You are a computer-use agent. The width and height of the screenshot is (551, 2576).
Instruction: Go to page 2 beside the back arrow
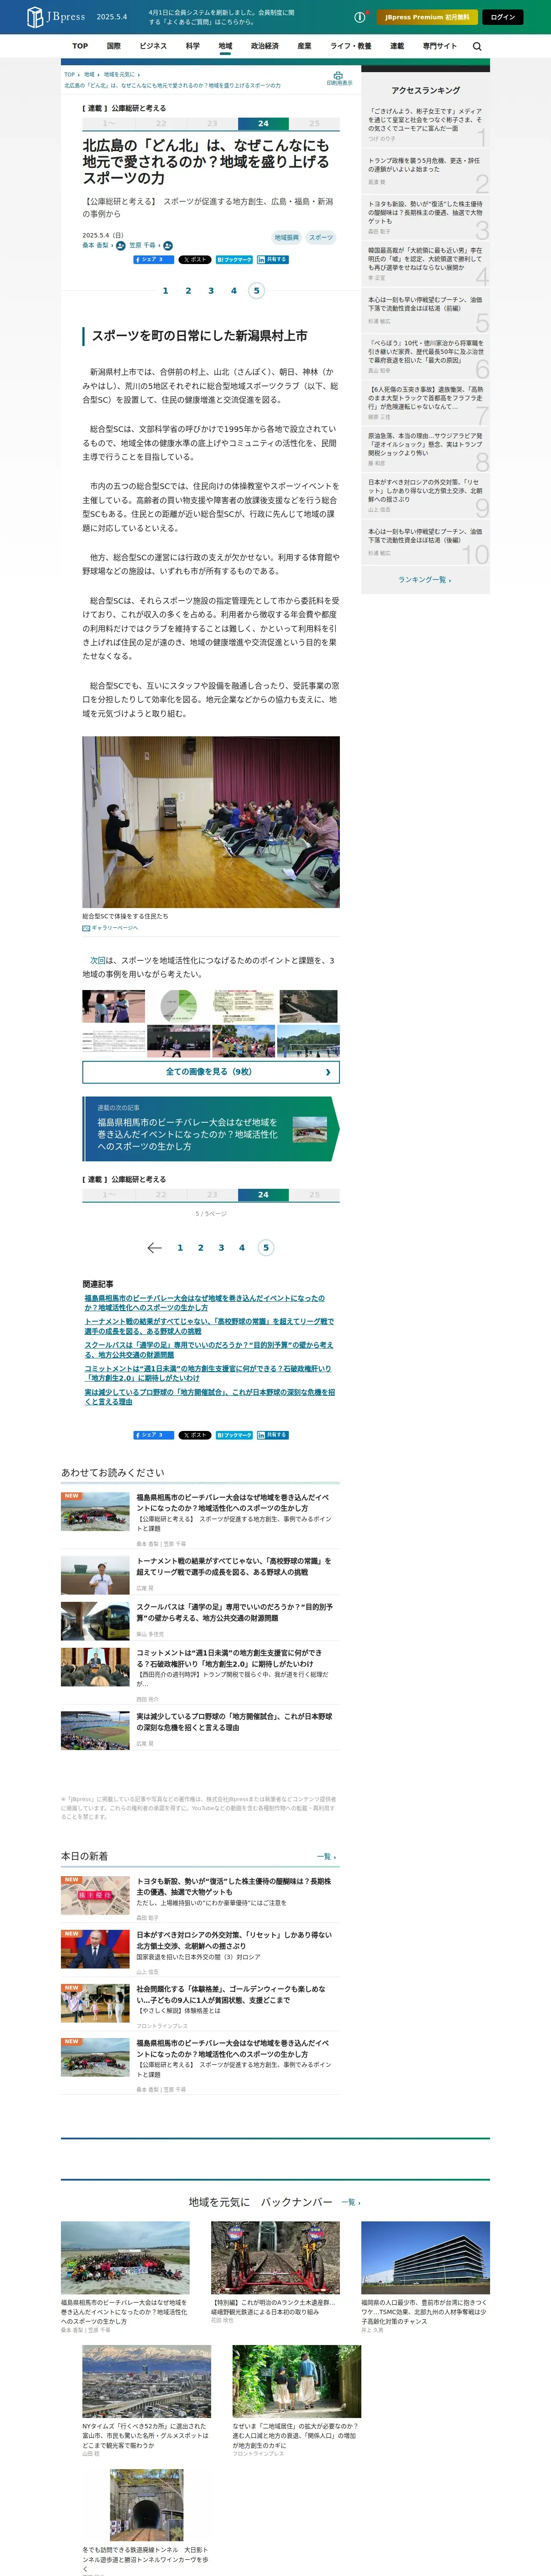tap(200, 1247)
